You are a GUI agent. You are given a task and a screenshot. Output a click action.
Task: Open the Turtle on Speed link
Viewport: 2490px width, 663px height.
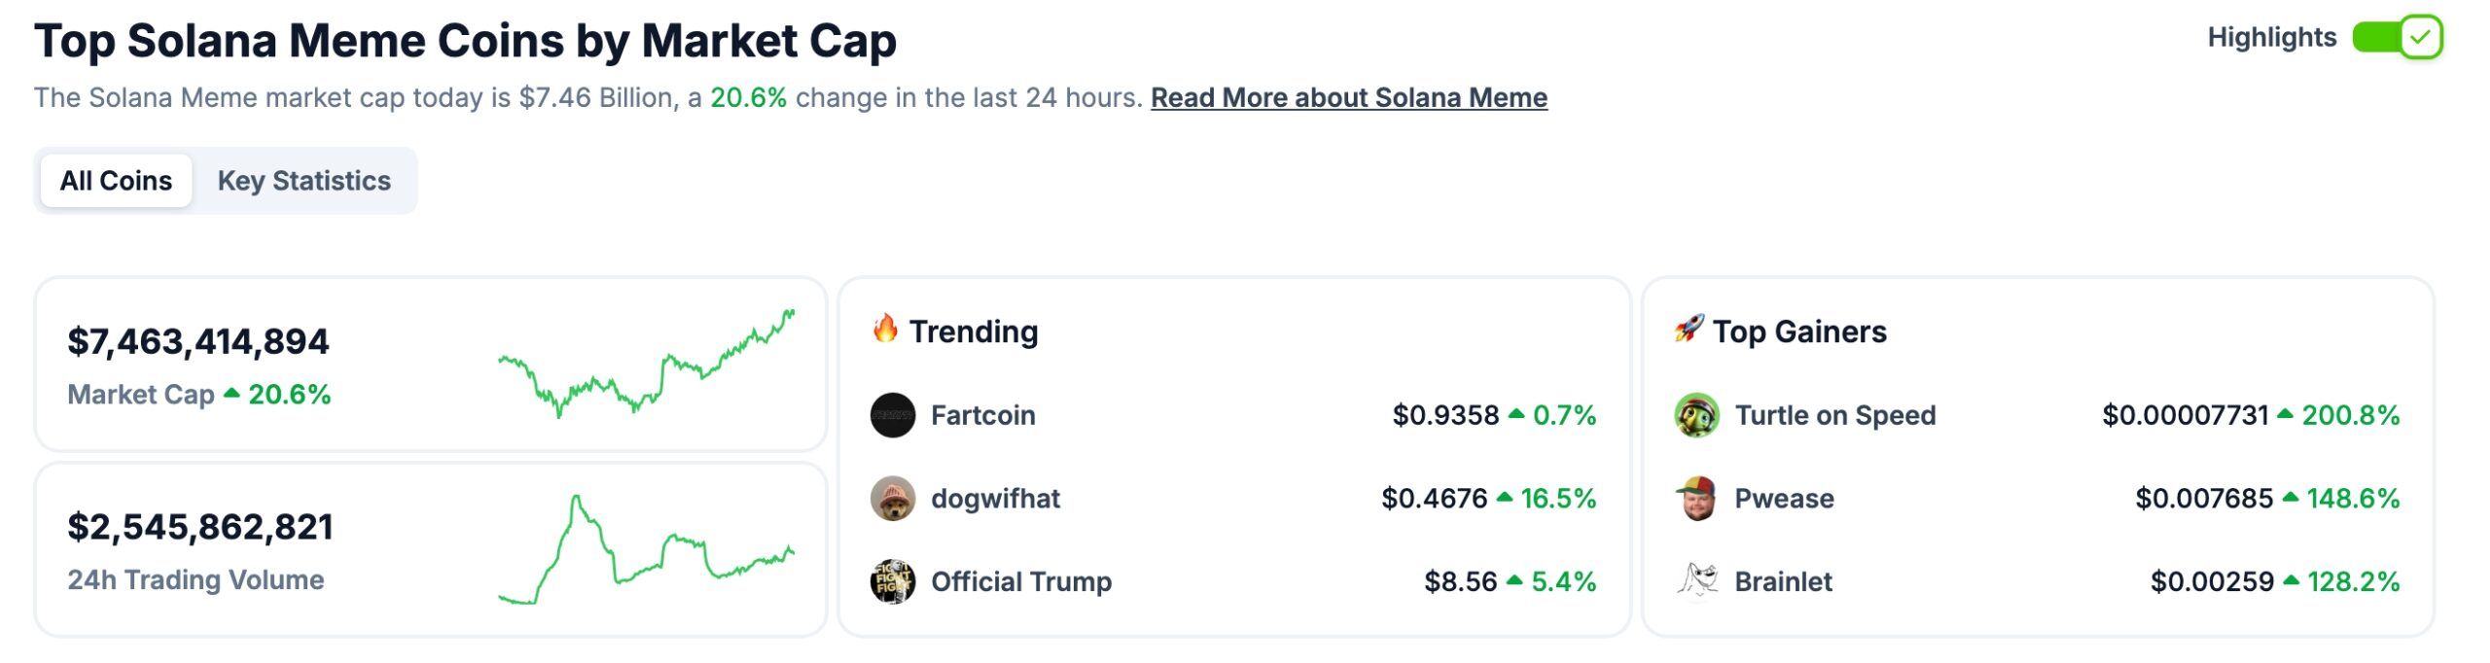(1834, 415)
